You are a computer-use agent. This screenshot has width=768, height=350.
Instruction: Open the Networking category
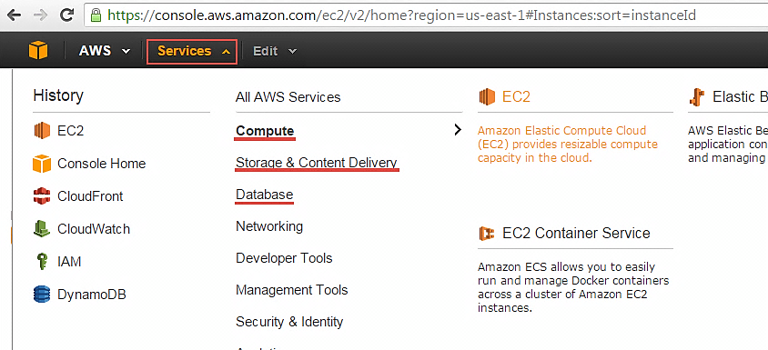[x=269, y=226]
